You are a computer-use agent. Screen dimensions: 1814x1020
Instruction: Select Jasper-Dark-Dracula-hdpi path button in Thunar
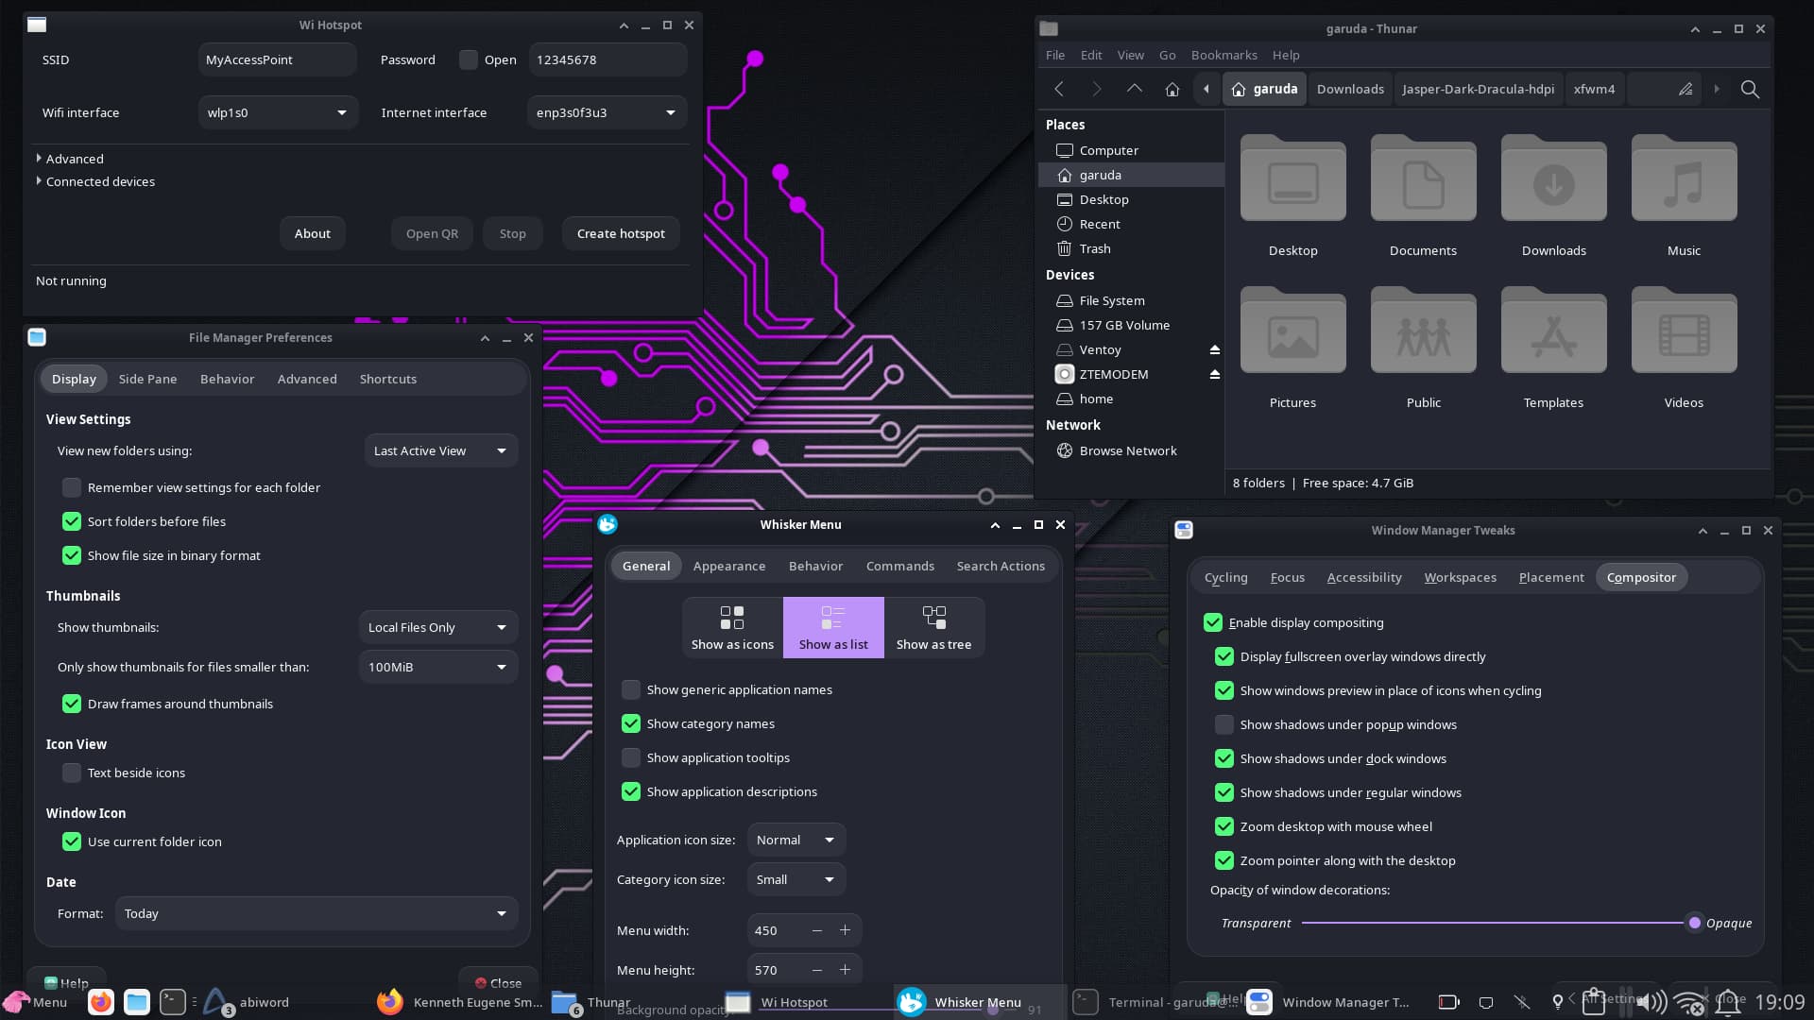click(1478, 89)
